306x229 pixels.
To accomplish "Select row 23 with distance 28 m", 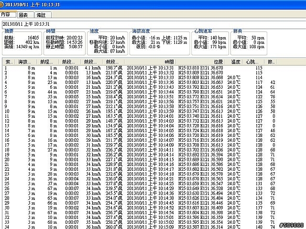I will point(140,174).
